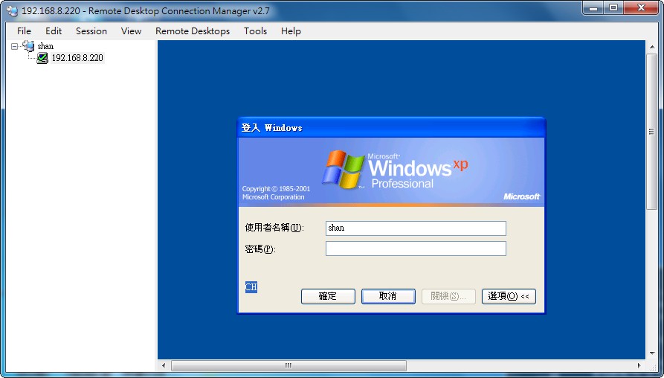Select the shan group icon in the tree
The width and height of the screenshot is (664, 378).
pyautogui.click(x=28, y=46)
